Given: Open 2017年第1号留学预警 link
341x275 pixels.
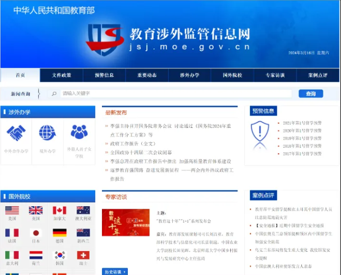Looking at the screenshot, I should pos(302,154).
